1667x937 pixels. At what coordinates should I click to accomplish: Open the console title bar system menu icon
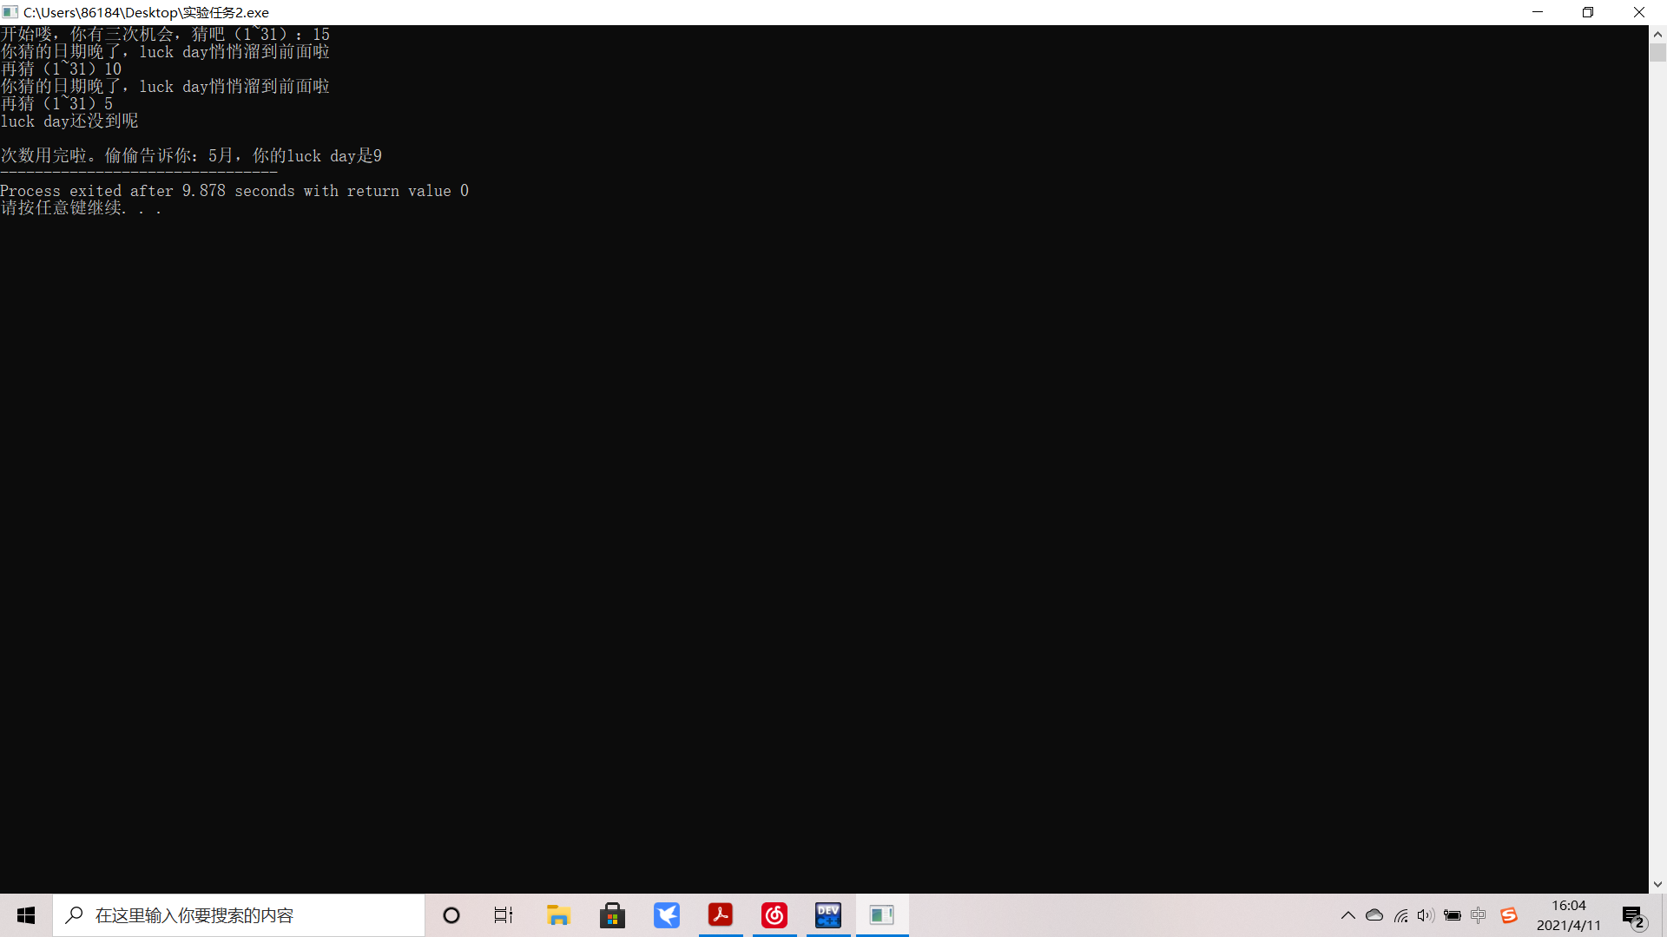10,12
